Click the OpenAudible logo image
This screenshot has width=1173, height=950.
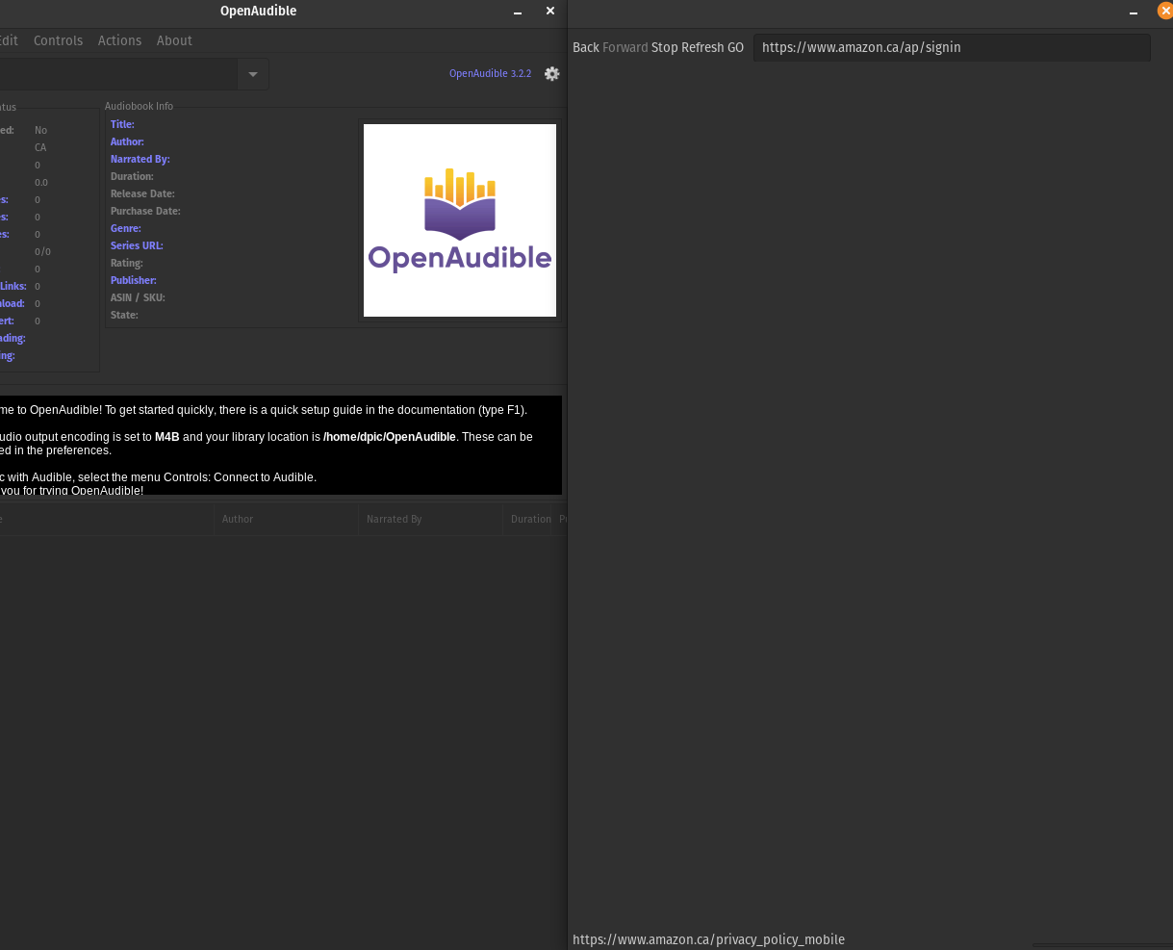click(459, 219)
